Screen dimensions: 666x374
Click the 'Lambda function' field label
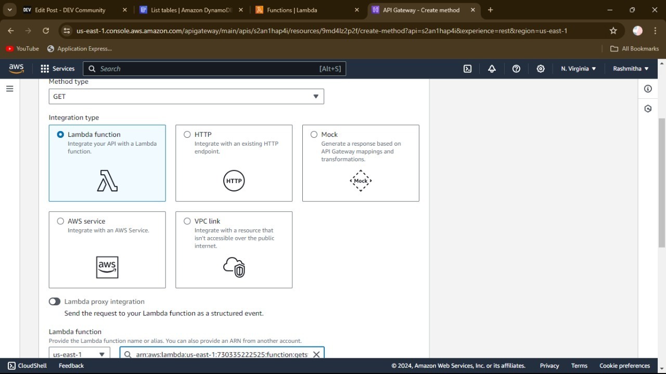75,332
